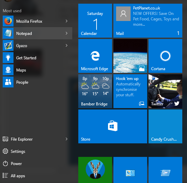Open the green rabbit avatar tile

(95, 170)
